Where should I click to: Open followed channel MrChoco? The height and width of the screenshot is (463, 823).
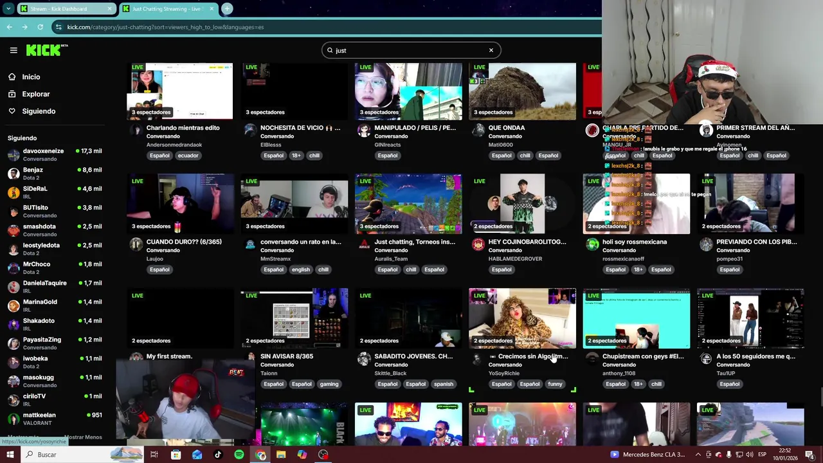(55, 268)
